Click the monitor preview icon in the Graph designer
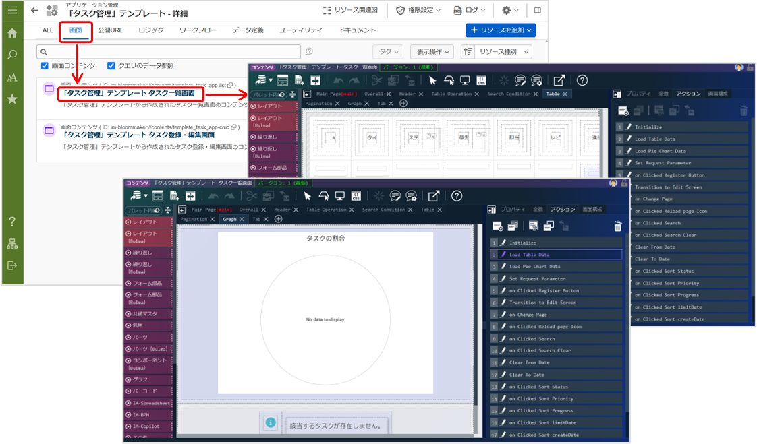Viewport: 757px width, 444px height. 340,196
